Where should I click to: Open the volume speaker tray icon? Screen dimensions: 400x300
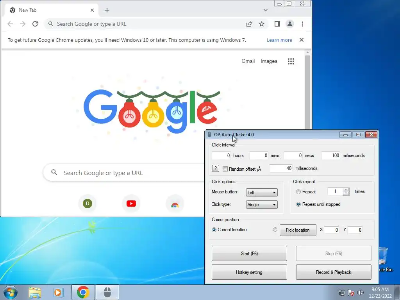(x=360, y=293)
